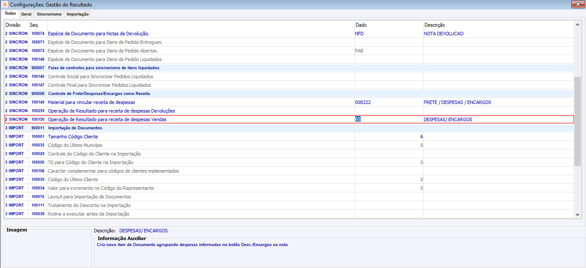Select 'Operação de Resultado para receita de despesas Vendas'

pos(289,119)
